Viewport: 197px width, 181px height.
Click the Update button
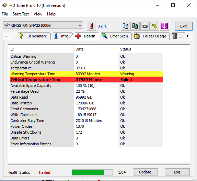[x=145, y=172]
